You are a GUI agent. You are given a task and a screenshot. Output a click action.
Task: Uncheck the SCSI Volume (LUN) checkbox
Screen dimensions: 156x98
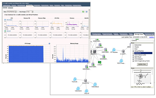click(x=133, y=55)
